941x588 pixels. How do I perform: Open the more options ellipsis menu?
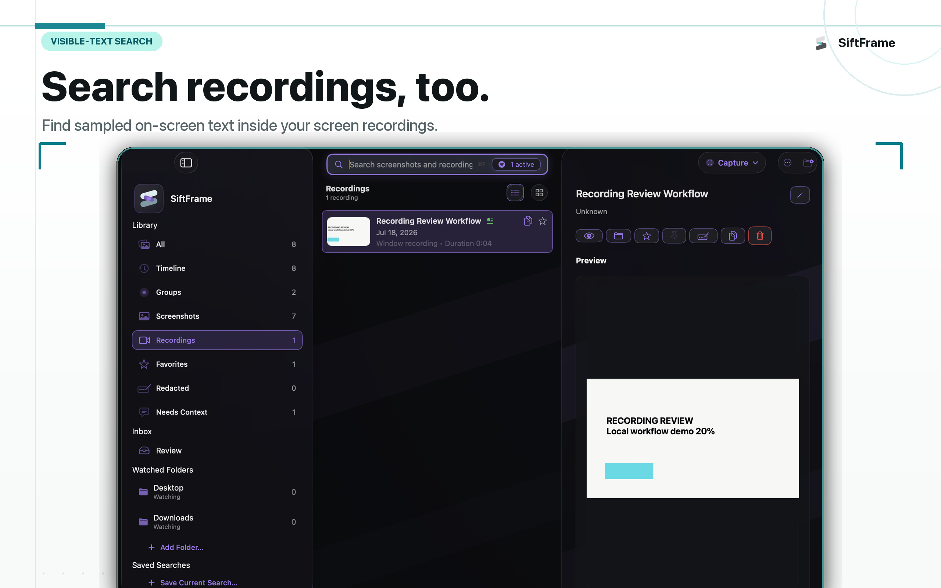[x=787, y=163]
